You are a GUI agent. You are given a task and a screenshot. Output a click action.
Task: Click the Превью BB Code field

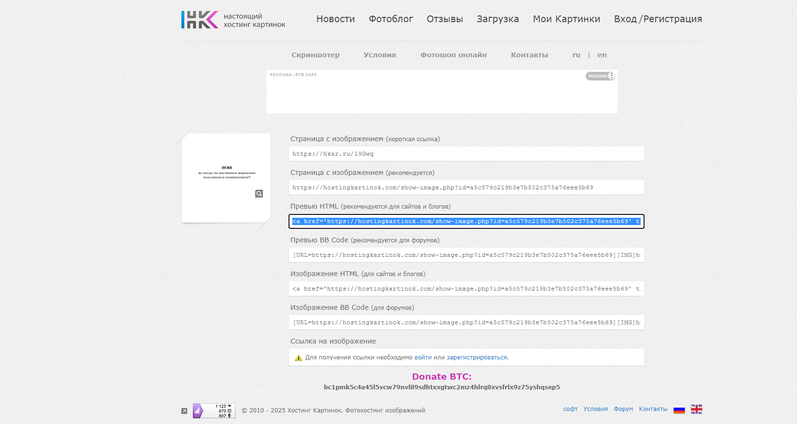[467, 255]
